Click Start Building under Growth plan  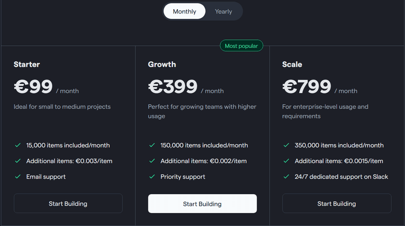click(202, 203)
